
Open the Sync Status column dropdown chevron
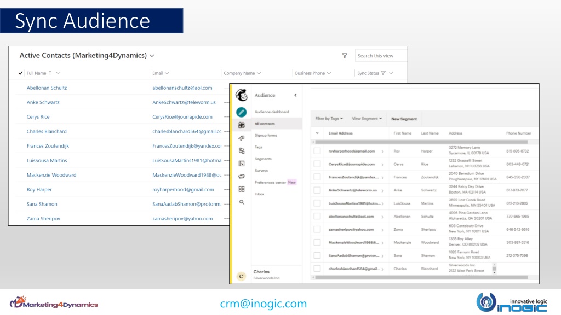click(x=391, y=73)
